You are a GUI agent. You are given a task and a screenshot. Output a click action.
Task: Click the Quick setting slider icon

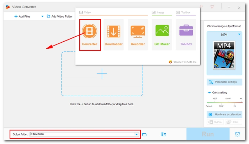[x=210, y=92]
